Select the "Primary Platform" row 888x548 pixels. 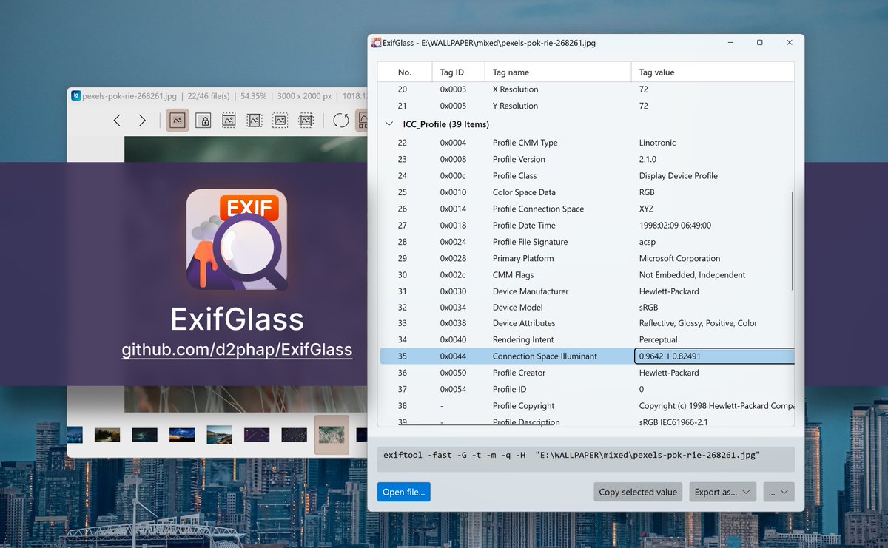[x=587, y=258]
